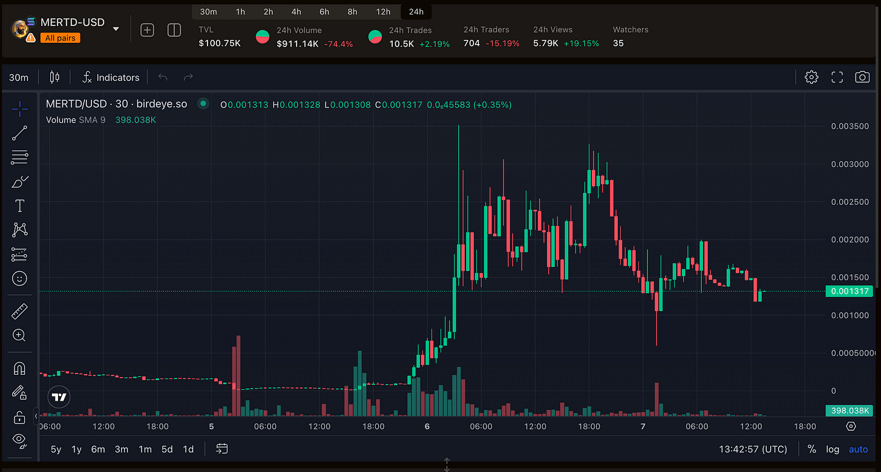Click the MERTD/USD · 30 · birdeye.so legend title
The image size is (881, 472).
117,104
